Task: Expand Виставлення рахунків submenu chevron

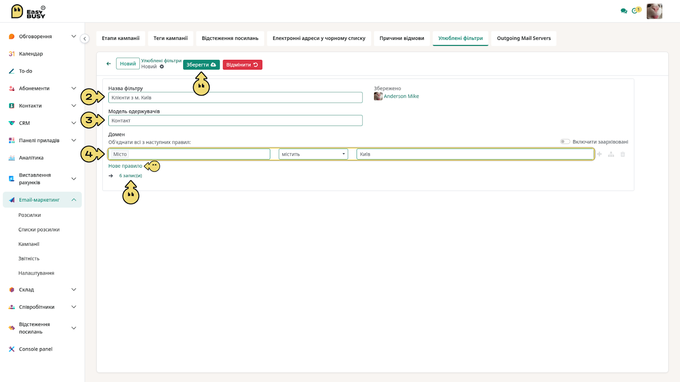Action: point(74,179)
